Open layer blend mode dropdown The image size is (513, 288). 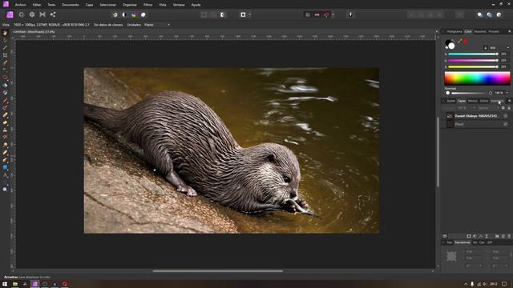point(487,108)
